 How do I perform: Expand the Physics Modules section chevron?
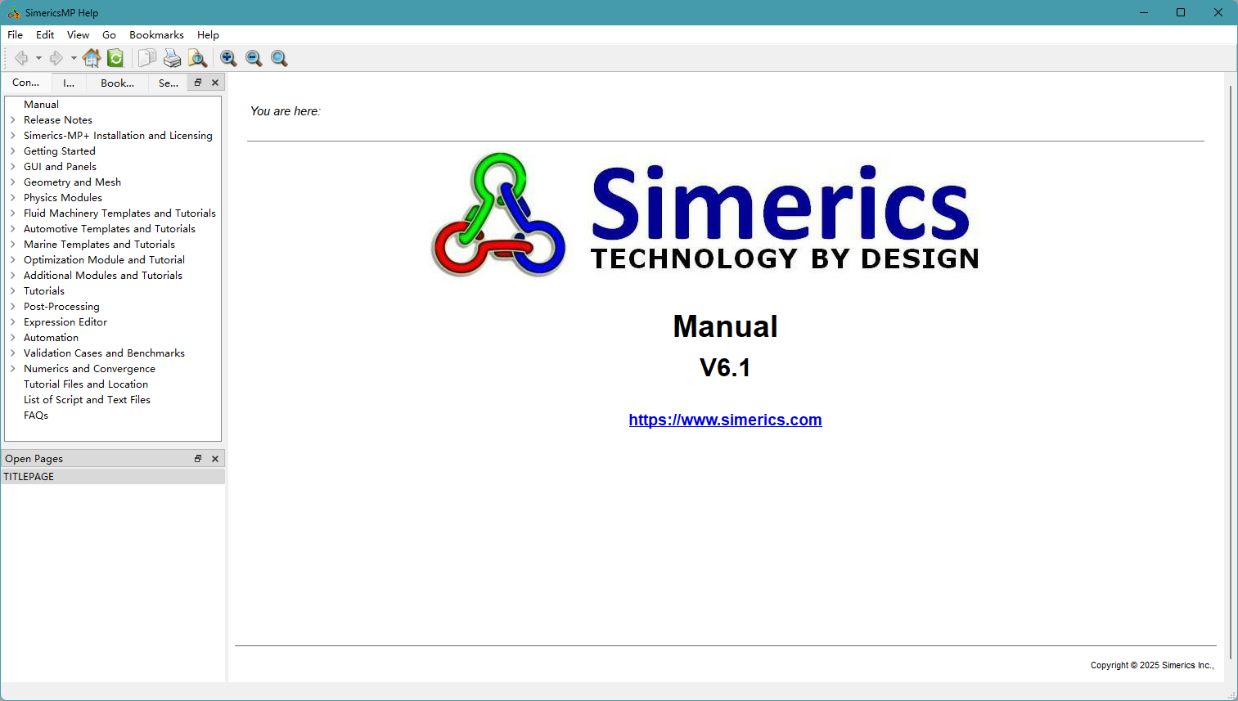(x=12, y=197)
